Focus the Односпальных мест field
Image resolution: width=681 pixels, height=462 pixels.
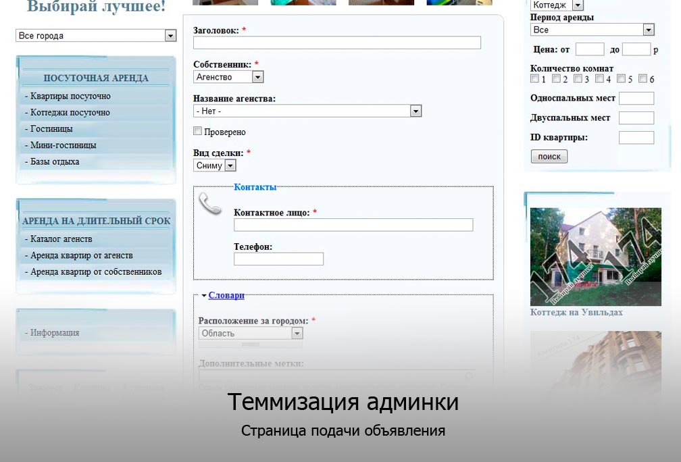(636, 99)
